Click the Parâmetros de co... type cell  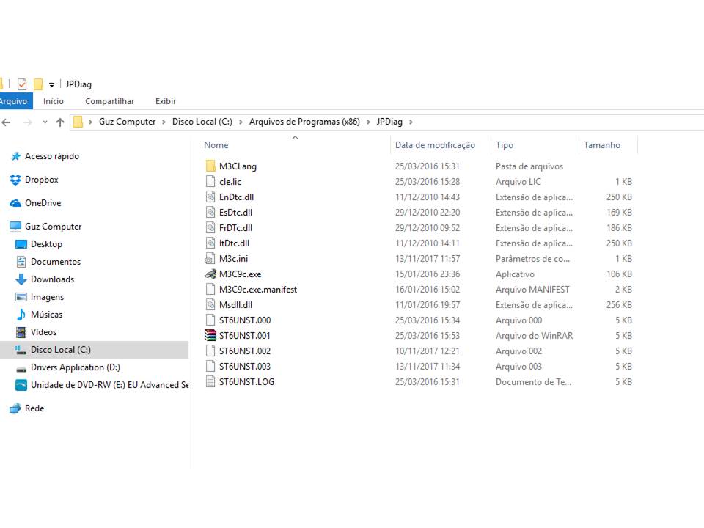532,259
